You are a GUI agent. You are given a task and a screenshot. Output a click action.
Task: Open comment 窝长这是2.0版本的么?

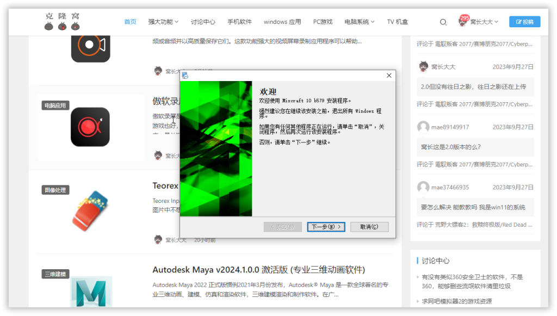pos(450,147)
